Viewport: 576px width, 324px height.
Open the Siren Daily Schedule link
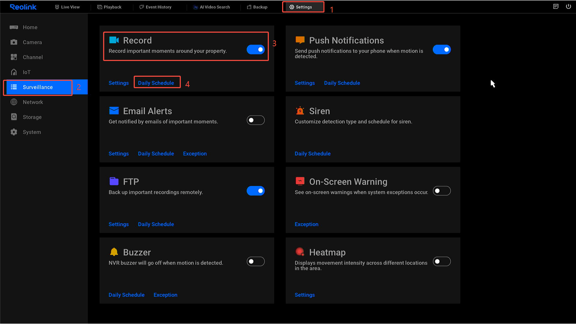tap(312, 154)
